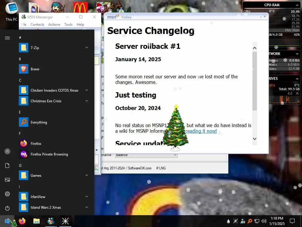302x227 pixels.
Task: Open the Help menu in MSN Messenger
Action: click(x=80, y=25)
